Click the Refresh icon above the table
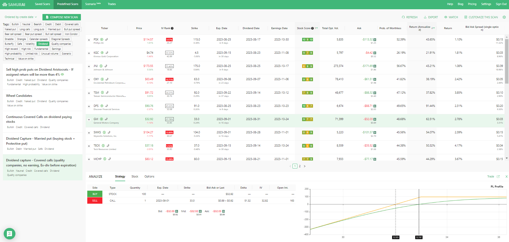Viewport: 509px width, 242px height. tap(403, 17)
